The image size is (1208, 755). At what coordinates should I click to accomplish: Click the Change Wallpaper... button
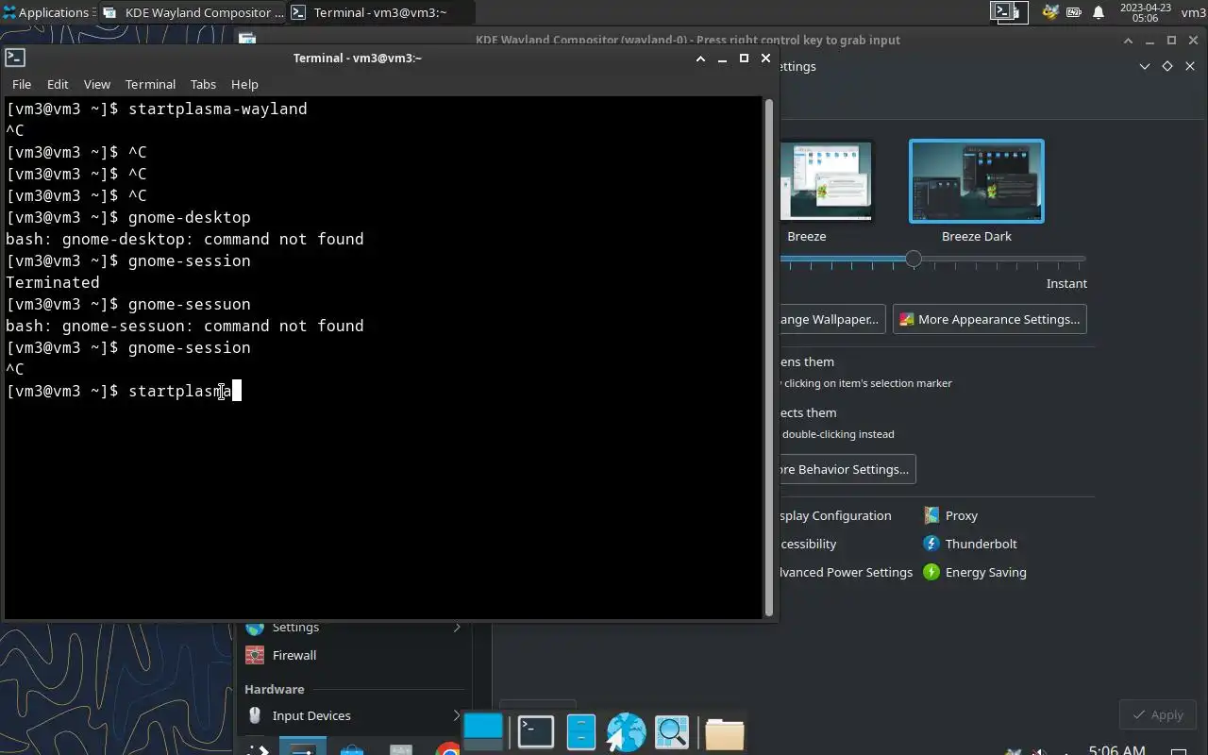coord(833,319)
